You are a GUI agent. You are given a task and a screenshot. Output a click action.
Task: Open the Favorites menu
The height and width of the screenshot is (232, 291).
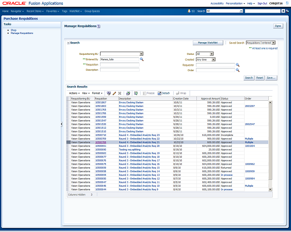tap(53, 11)
